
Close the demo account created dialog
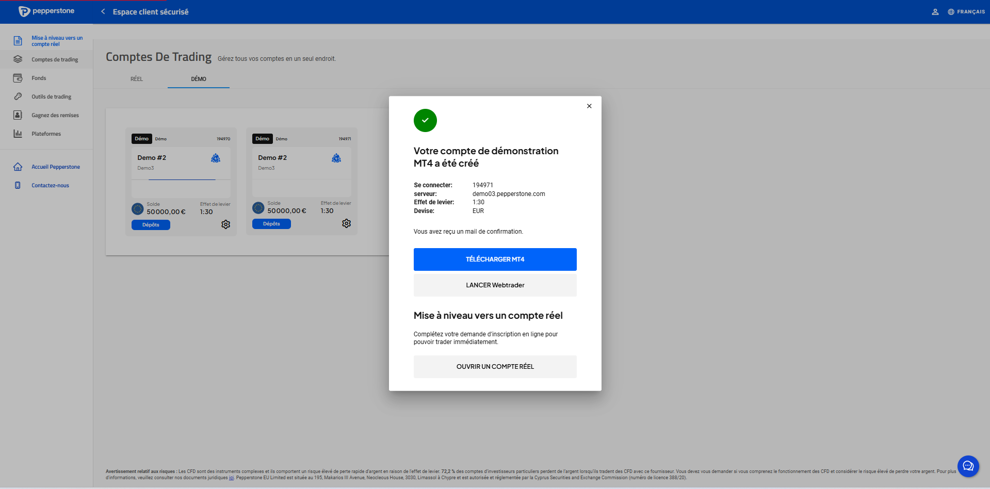tap(589, 106)
